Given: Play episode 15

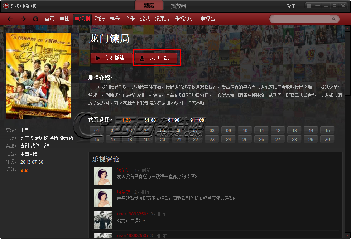Looking at the screenshot, I should click(327, 130).
